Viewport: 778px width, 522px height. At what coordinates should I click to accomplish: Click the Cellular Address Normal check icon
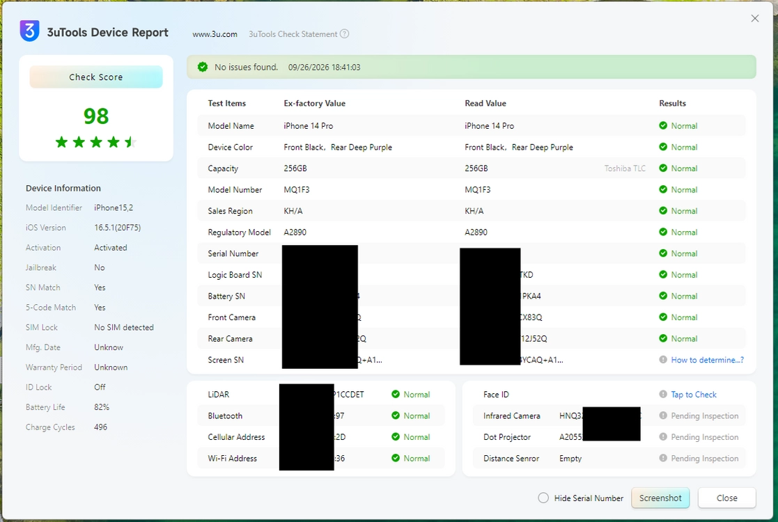pyautogui.click(x=396, y=436)
